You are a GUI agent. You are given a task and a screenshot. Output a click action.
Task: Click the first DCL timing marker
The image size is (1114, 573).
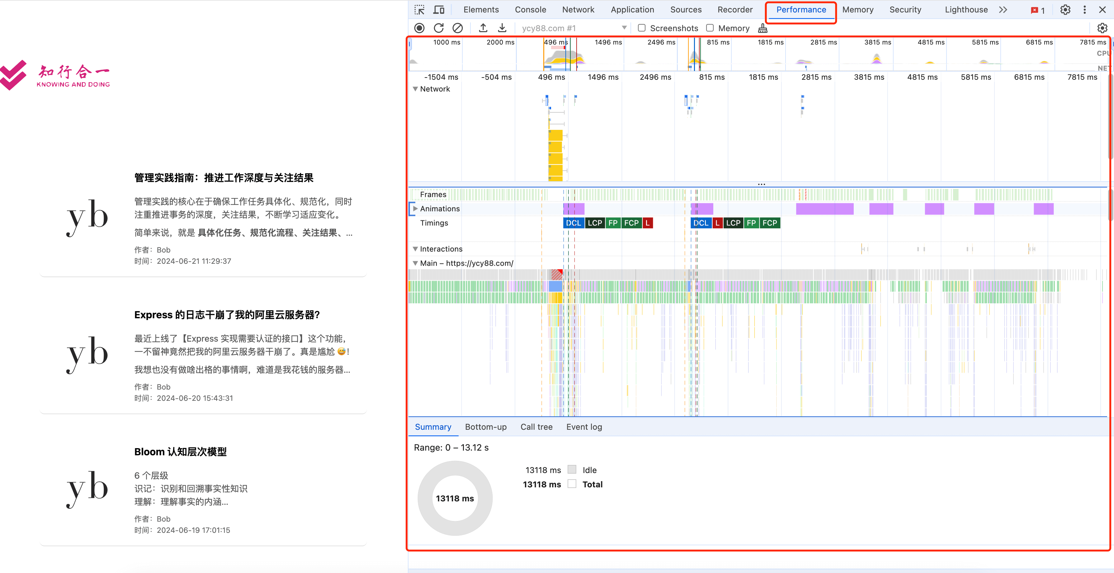574,223
